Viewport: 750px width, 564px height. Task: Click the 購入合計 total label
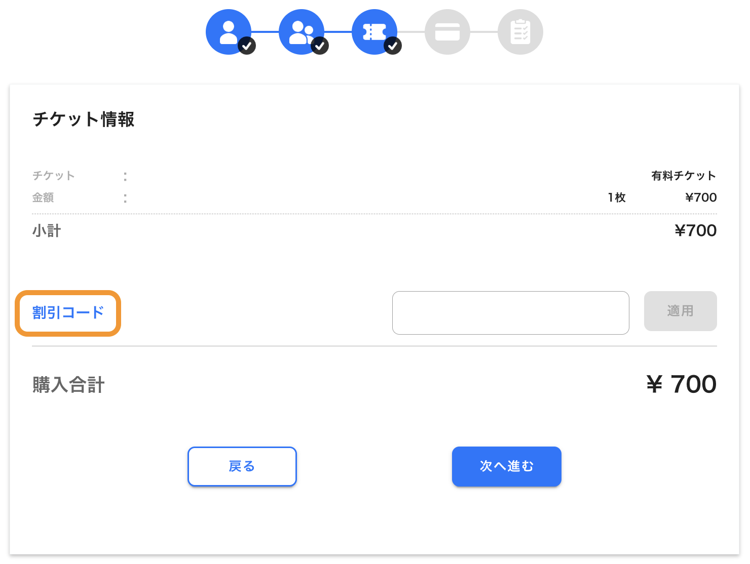(x=69, y=385)
